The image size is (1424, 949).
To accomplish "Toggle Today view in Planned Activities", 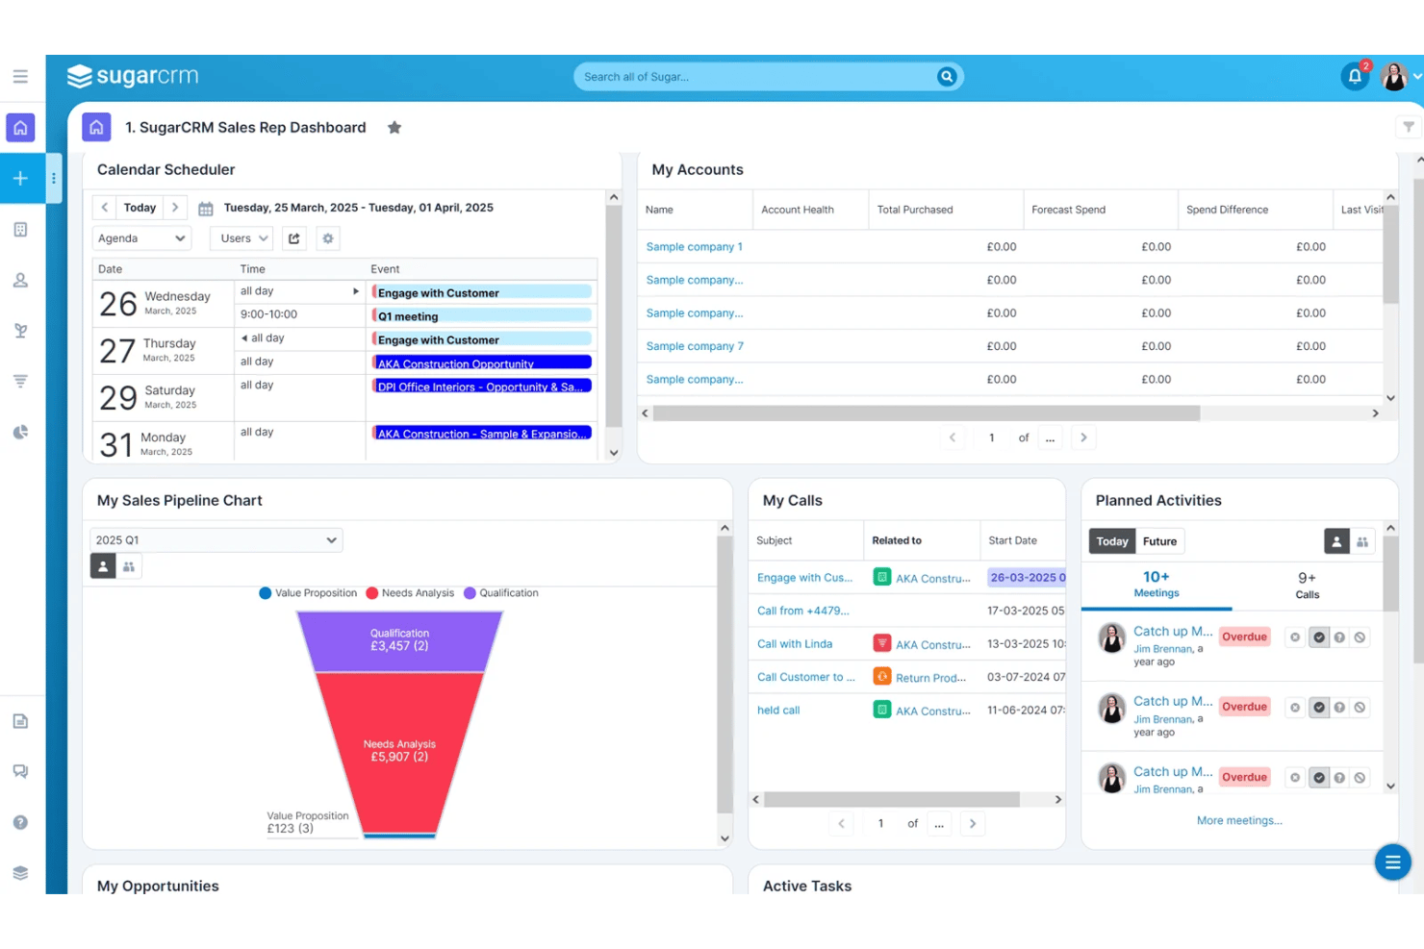I will pyautogui.click(x=1112, y=541).
